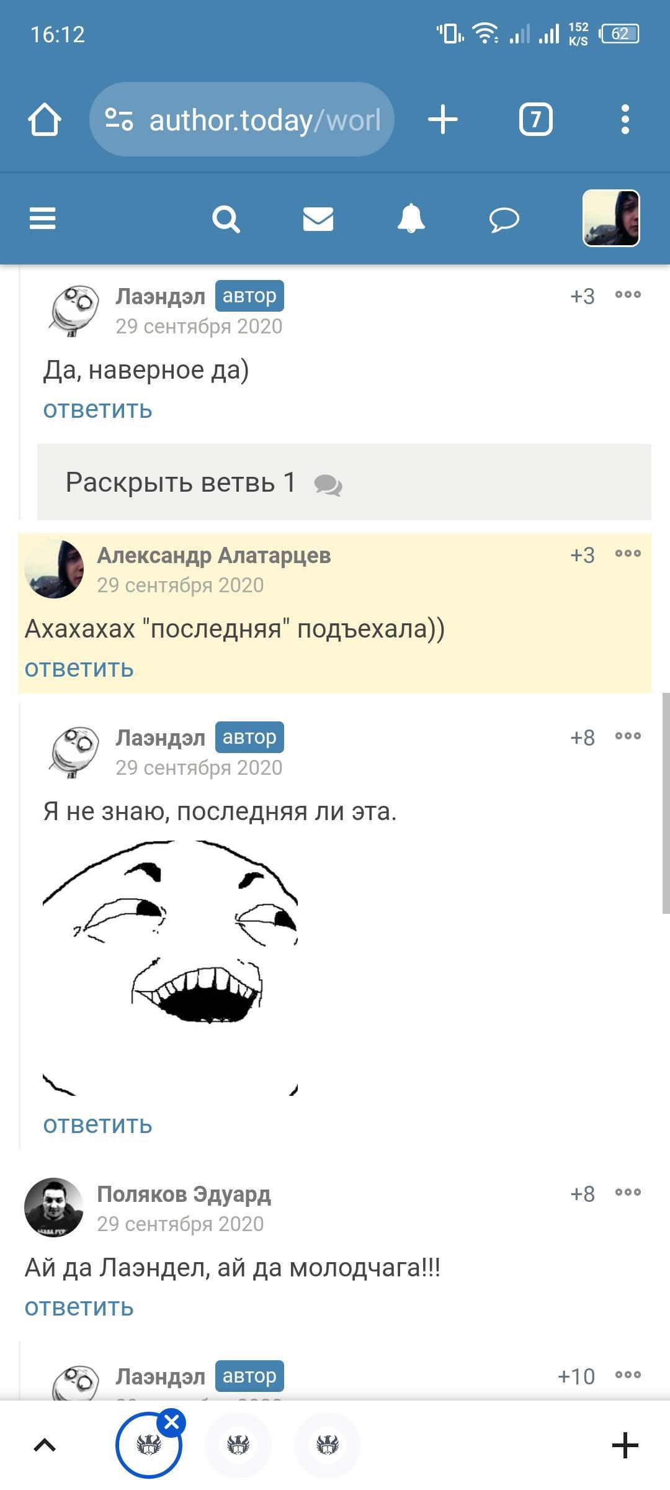Open discussions speech bubble icon
670x1490 pixels.
[504, 219]
